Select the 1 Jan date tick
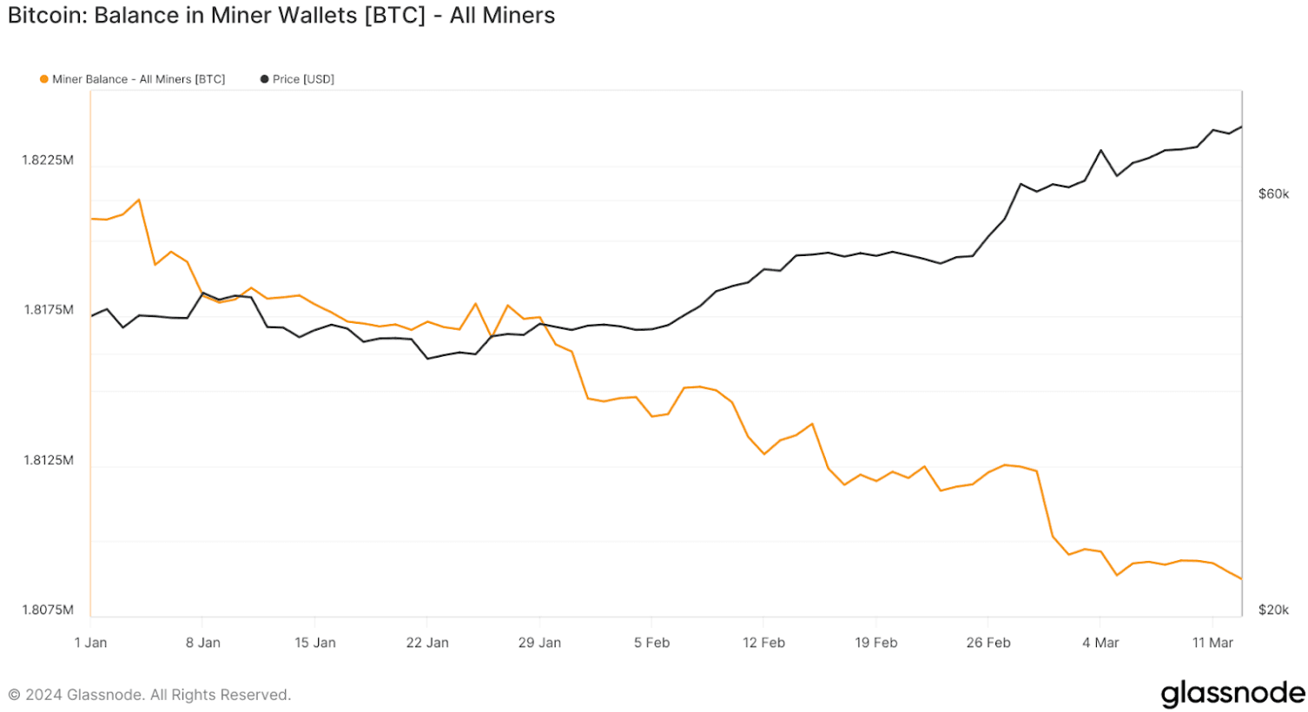This screenshot has height=712, width=1308. coord(90,643)
